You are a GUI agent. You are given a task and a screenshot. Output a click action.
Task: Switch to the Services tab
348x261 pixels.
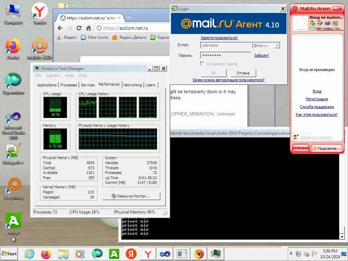[88, 85]
